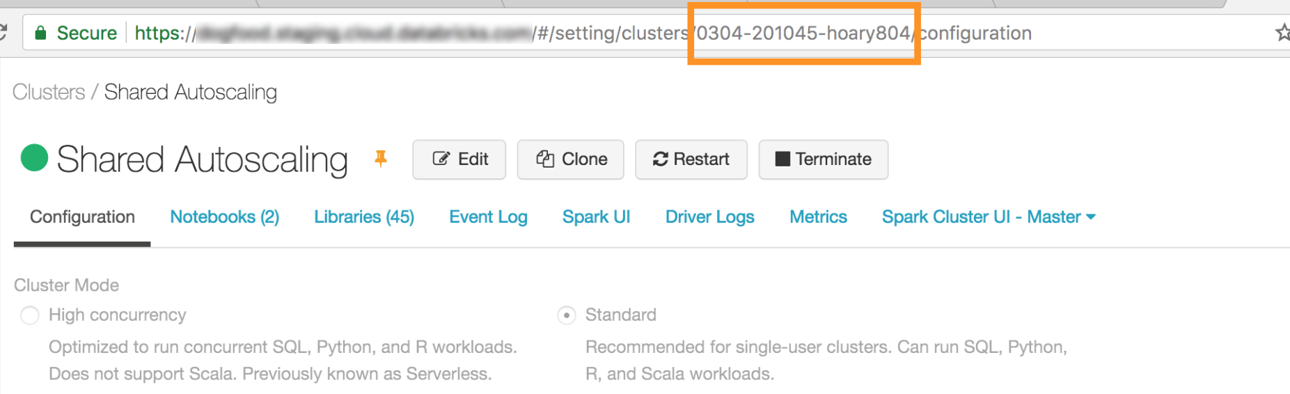Switch to the Notebooks (2) tab

point(224,217)
